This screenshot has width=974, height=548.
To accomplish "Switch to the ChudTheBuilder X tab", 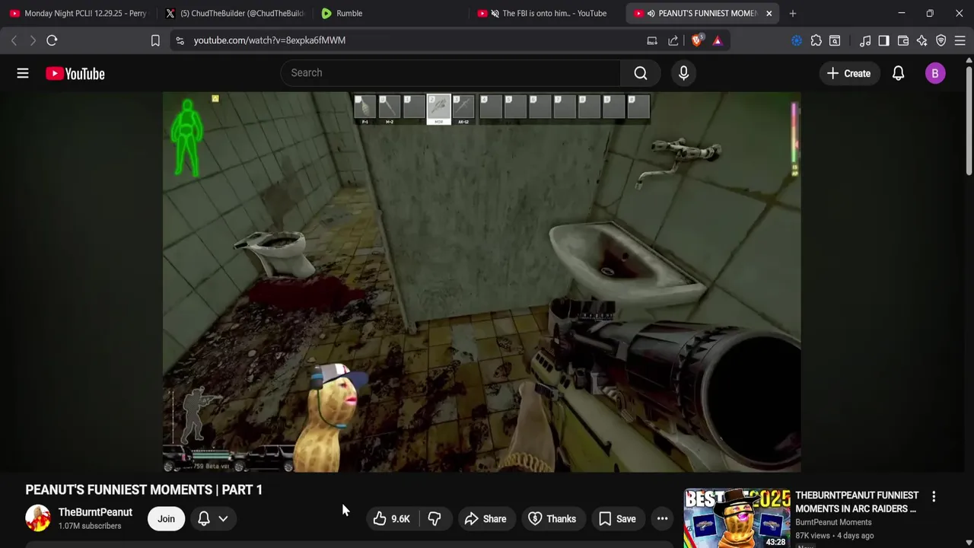I will tap(235, 13).
